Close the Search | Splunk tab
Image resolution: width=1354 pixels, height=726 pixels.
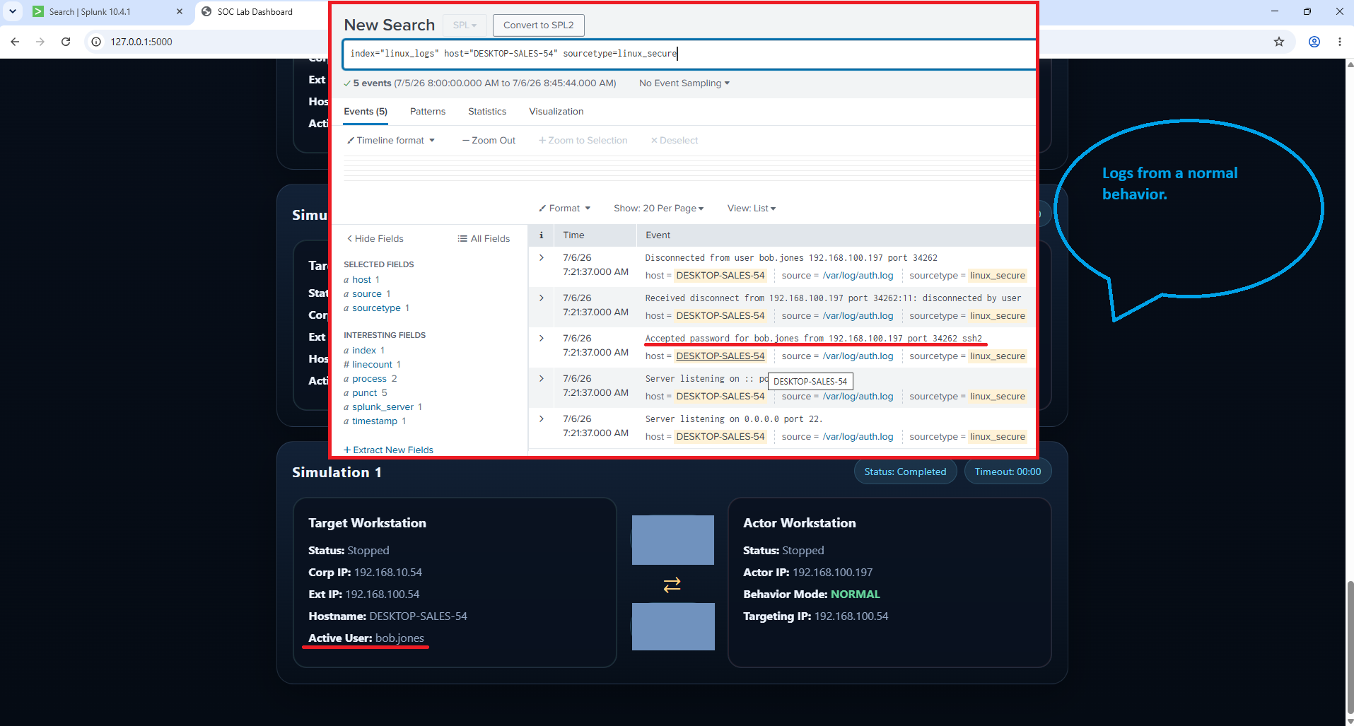point(180,11)
